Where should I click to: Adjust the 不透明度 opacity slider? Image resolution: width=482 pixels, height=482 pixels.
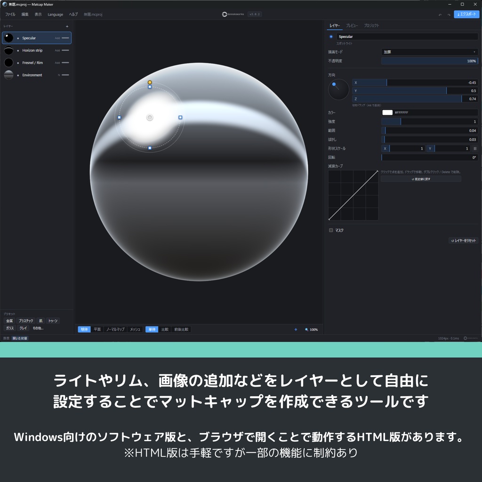click(x=429, y=61)
